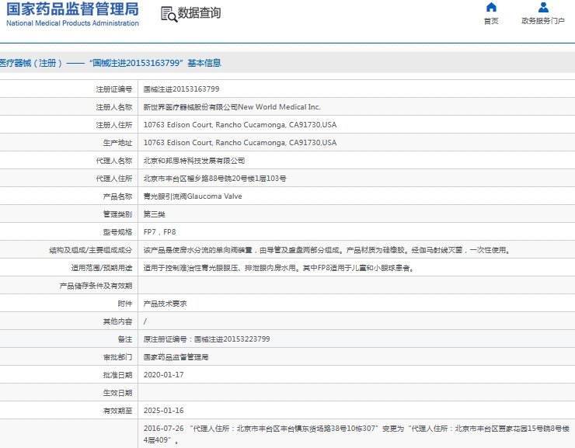Open the 政务服务门户 text link
Viewport: 575px width, 448px height.
pyautogui.click(x=543, y=22)
